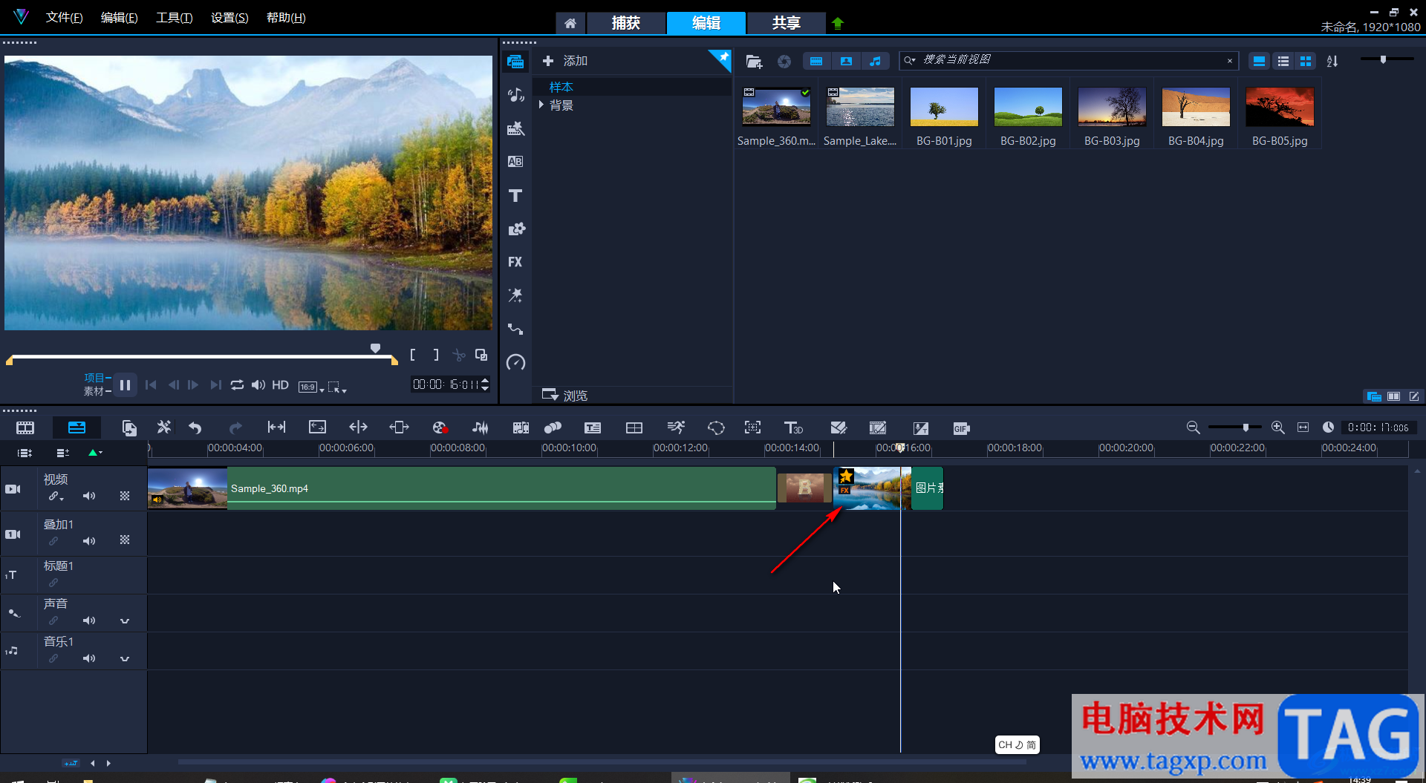
Task: Pause playback in the preview
Action: (125, 385)
